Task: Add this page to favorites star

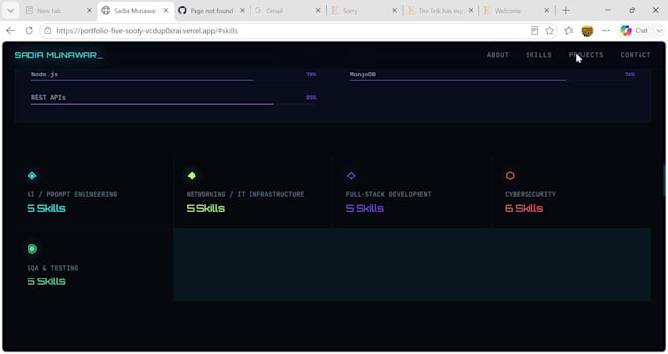Action: 550,31
